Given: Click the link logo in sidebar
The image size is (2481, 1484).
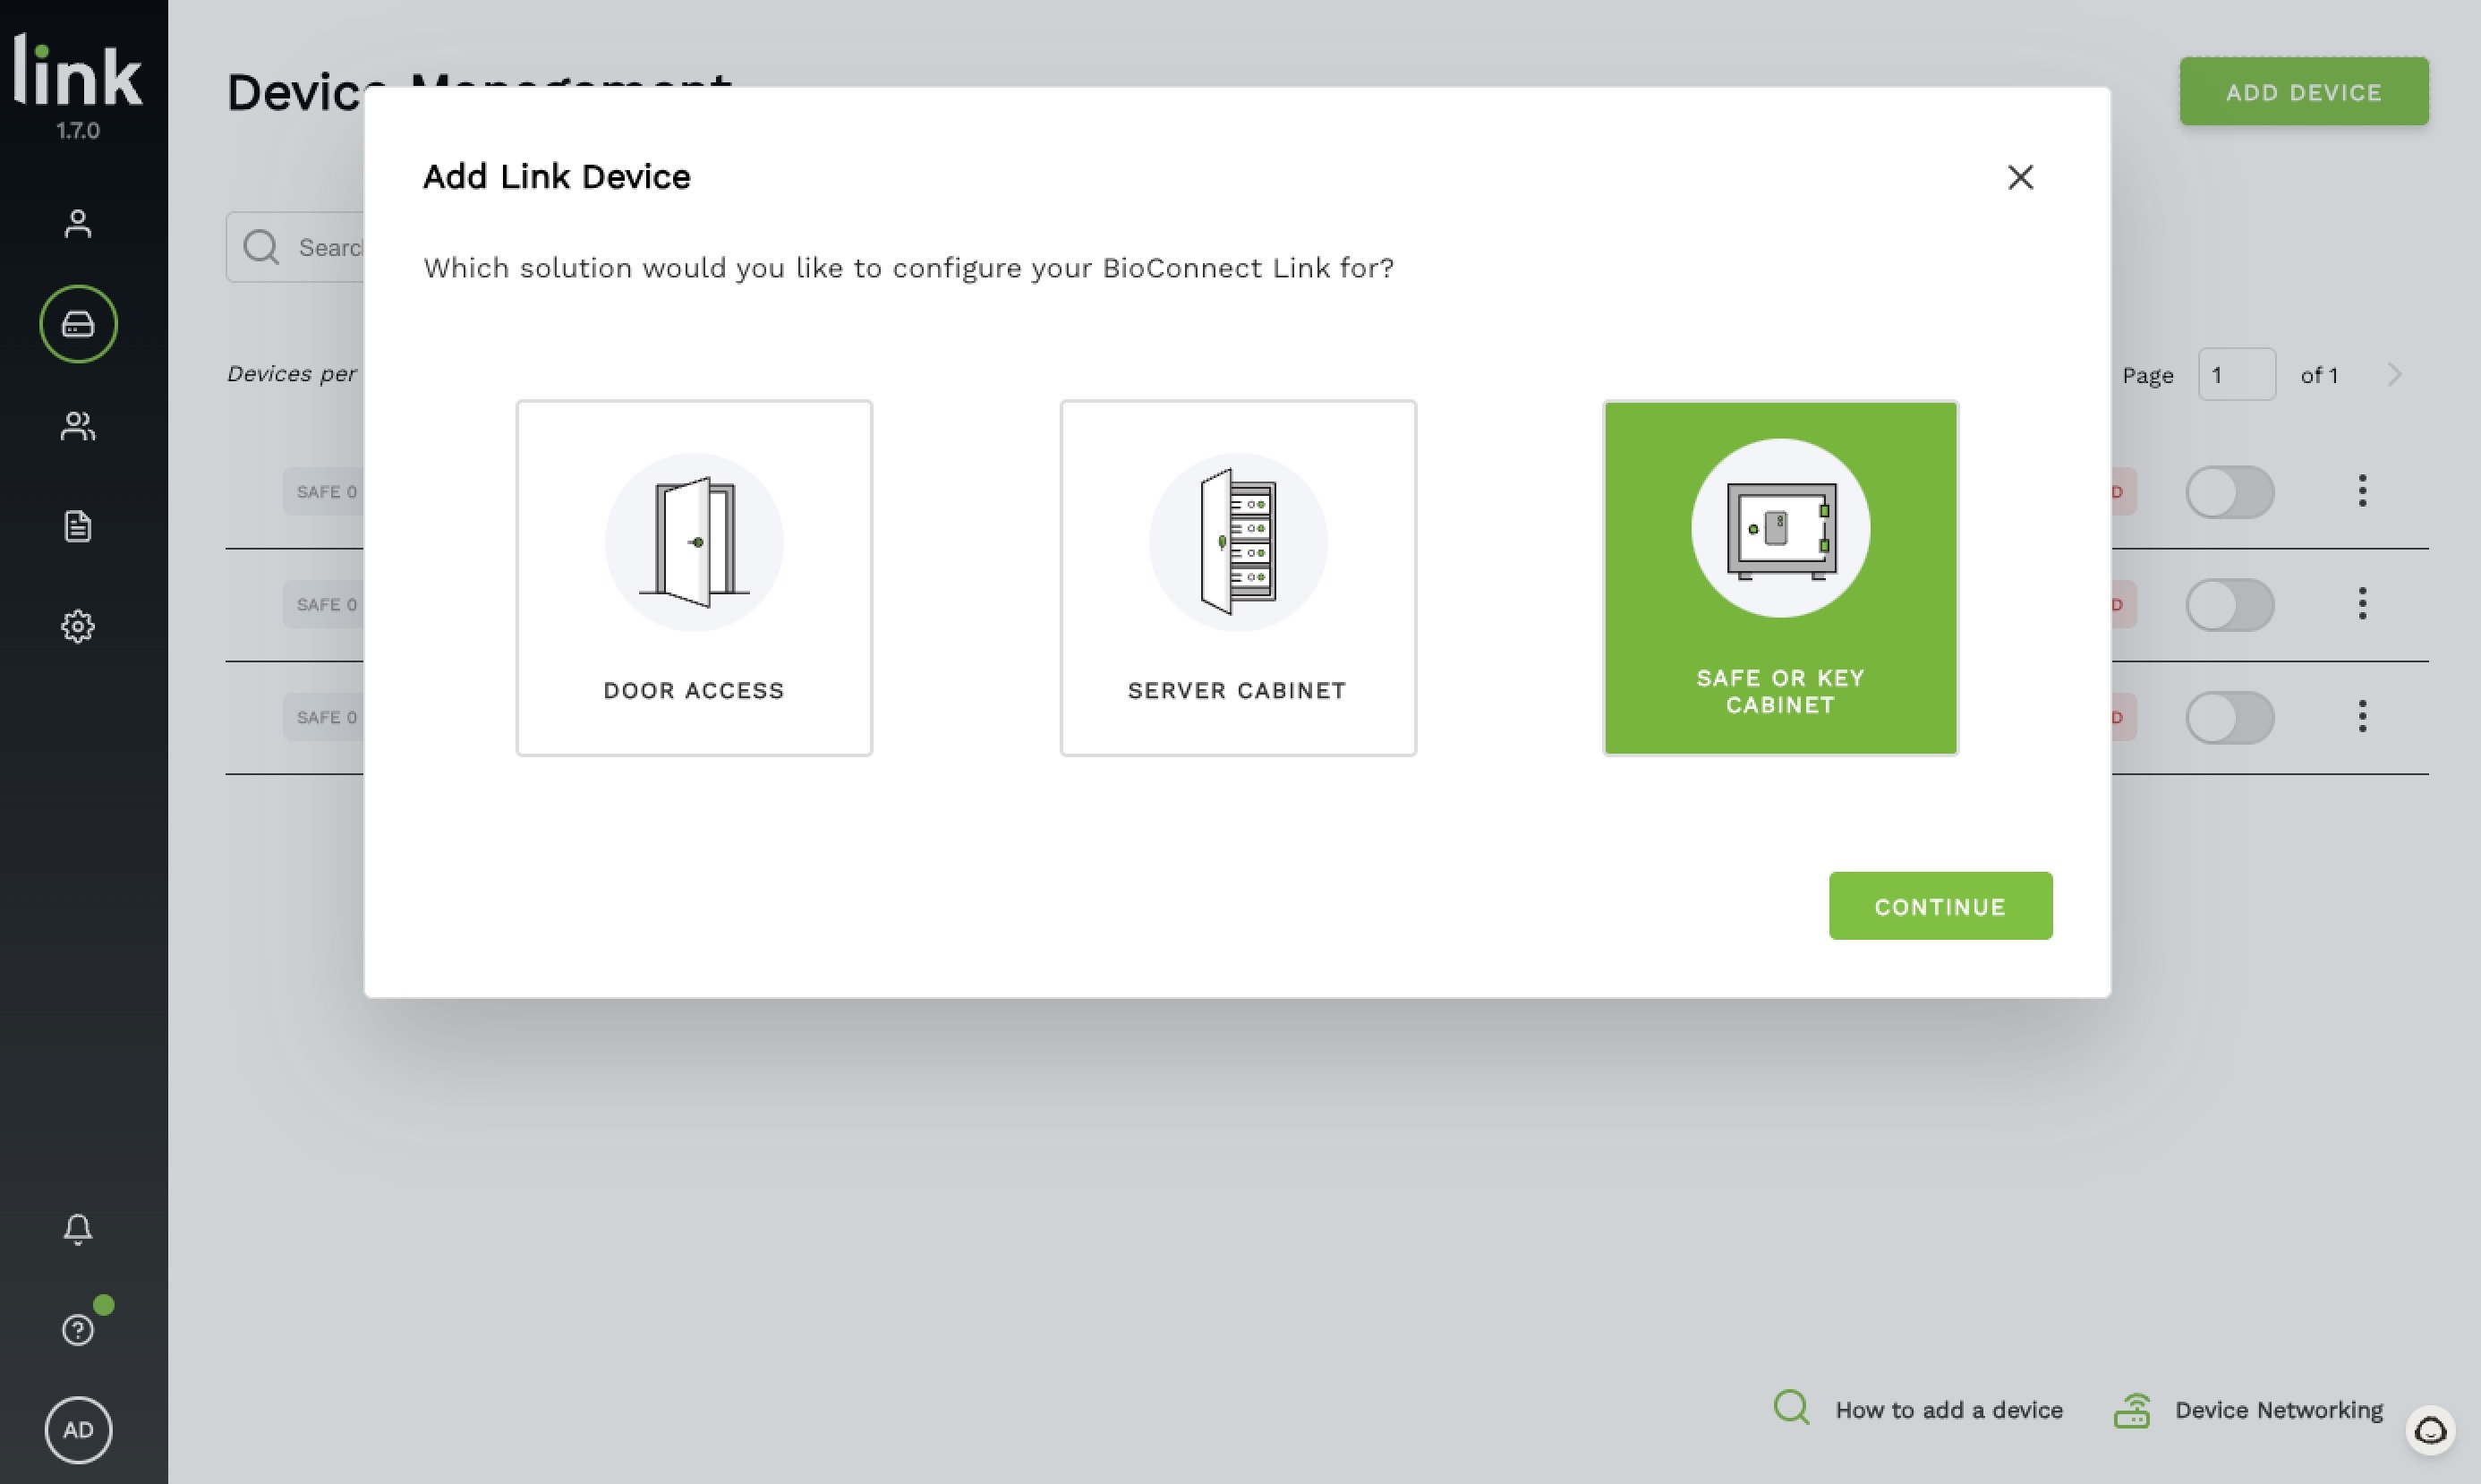Looking at the screenshot, I should coord(78,70).
